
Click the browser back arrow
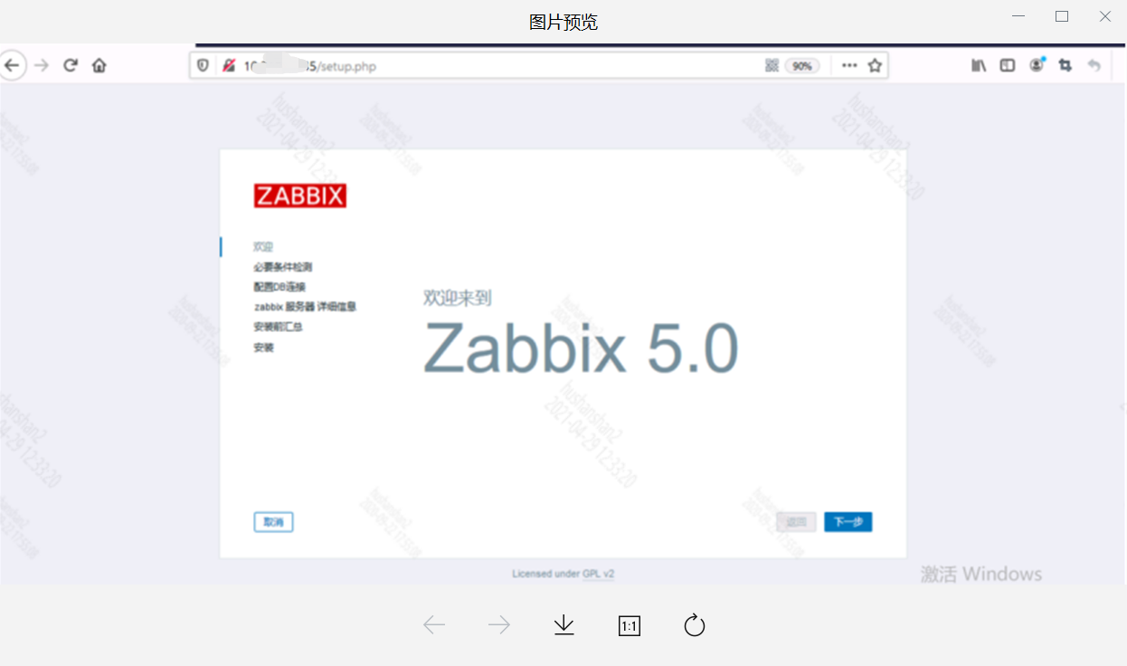click(12, 65)
